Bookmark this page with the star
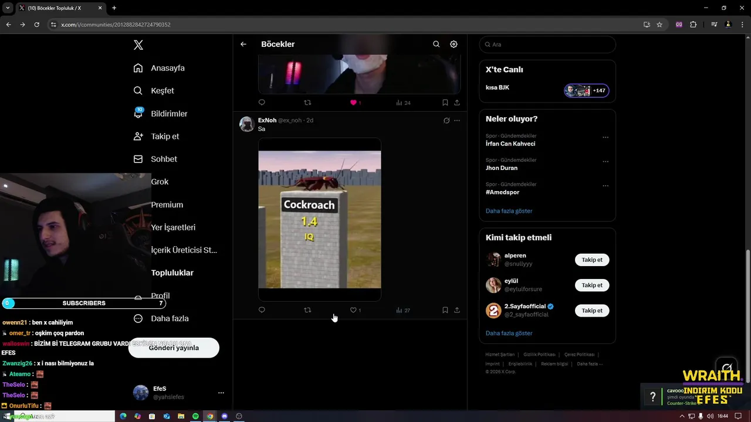 (659, 25)
